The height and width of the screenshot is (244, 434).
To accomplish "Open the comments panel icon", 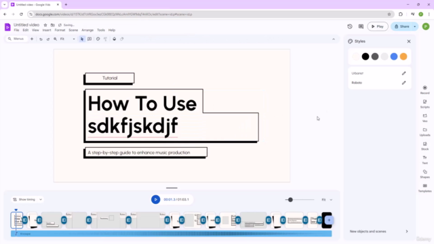I will (361, 26).
